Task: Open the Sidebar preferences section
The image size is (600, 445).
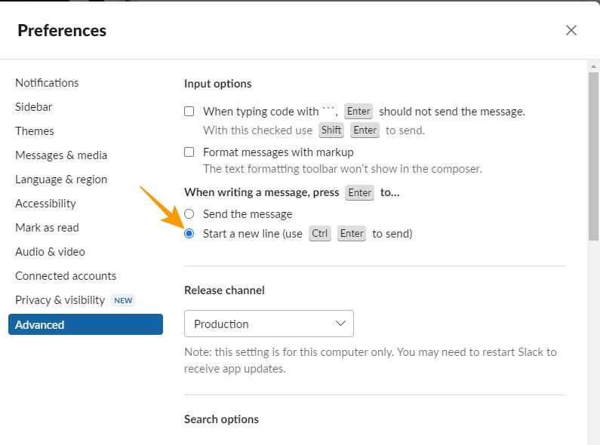Action: coord(34,106)
